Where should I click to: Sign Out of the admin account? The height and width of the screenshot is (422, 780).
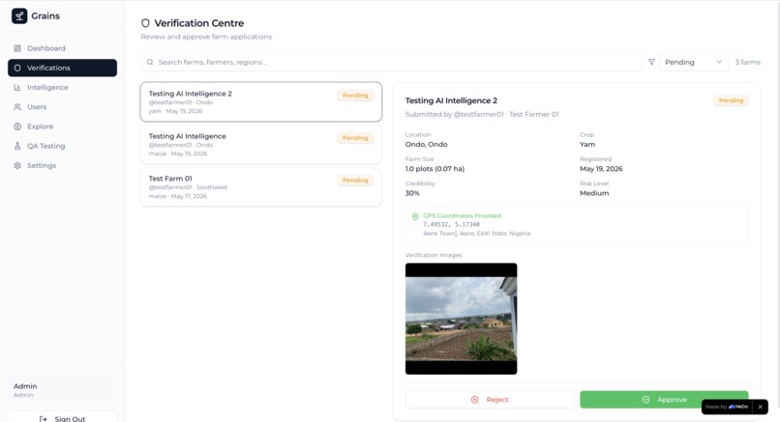[x=62, y=418]
